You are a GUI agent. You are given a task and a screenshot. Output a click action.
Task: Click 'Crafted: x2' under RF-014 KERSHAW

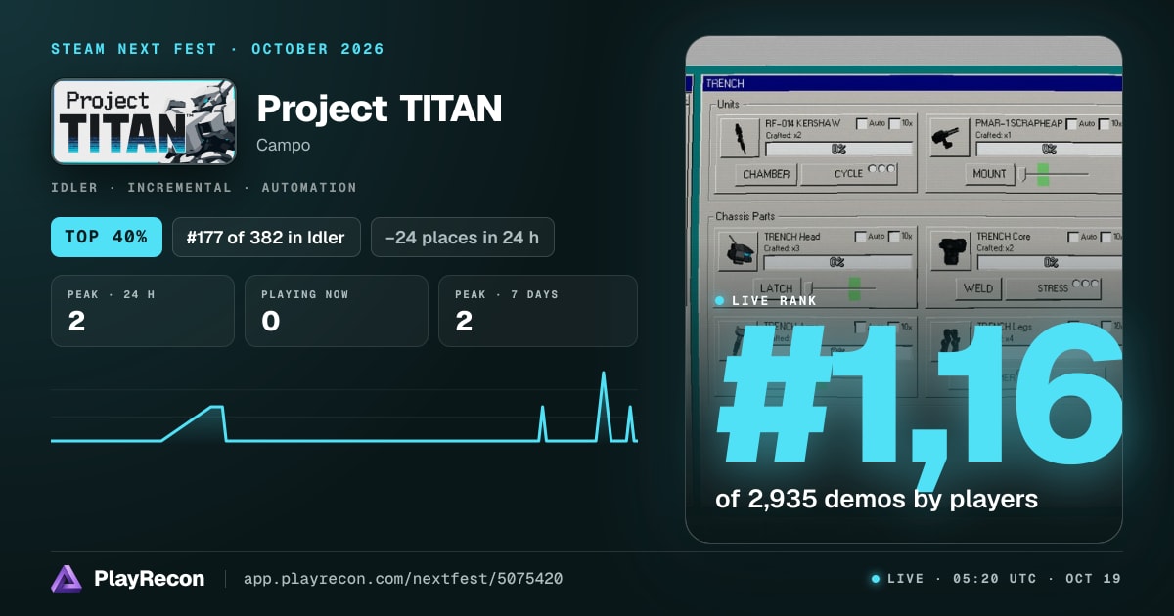[784, 135]
